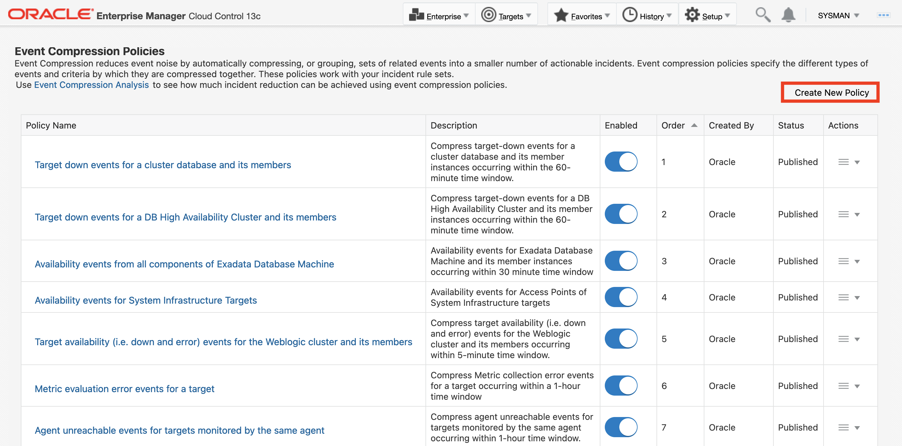
Task: Open the Enterprise menu
Action: pos(439,16)
